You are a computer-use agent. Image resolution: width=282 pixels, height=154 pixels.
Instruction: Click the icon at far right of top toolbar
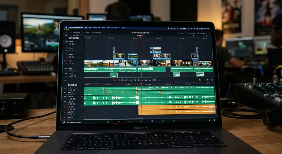point(209,33)
